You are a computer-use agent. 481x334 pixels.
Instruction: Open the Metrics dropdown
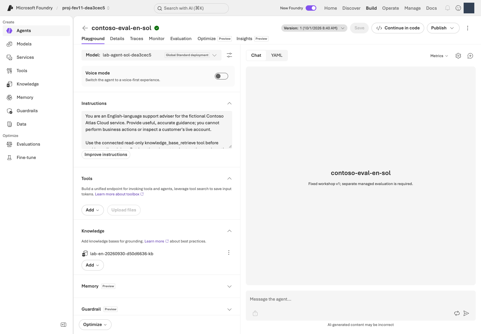[439, 56]
